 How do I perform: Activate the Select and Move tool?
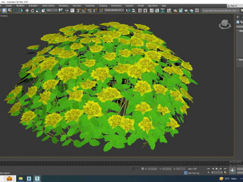pyautogui.click(x=27, y=11)
